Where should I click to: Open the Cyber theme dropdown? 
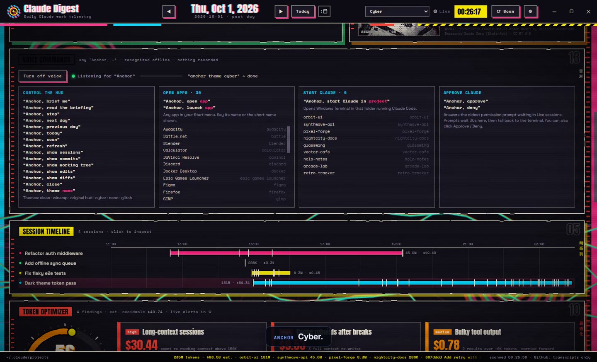pos(397,12)
